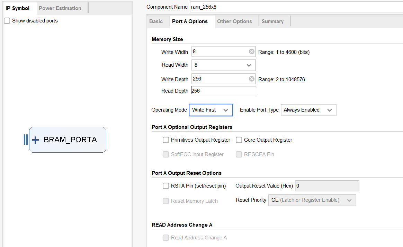Switch to Power Estimation tab

60,8
